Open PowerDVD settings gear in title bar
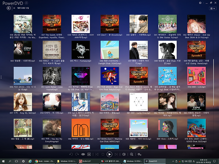Image resolution: width=219 pixels, height=164 pixels. click(200, 3)
